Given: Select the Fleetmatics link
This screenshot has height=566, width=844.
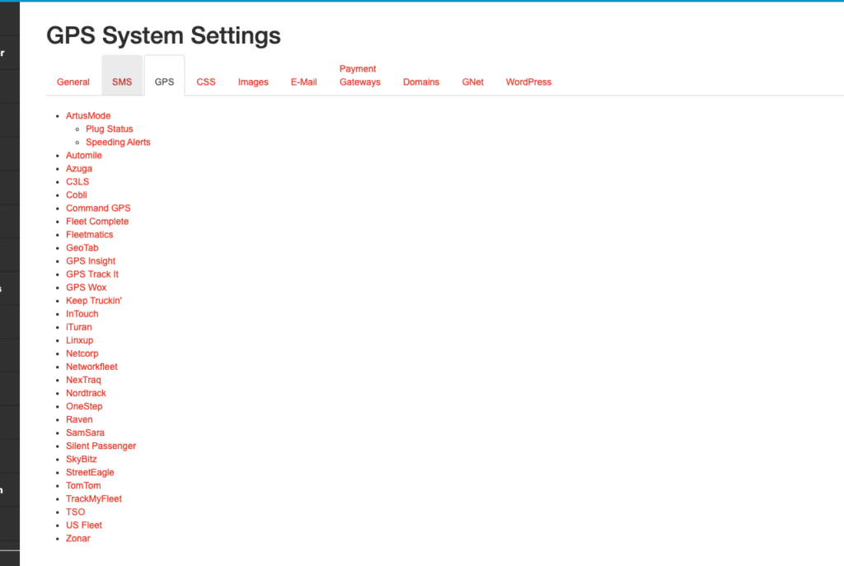Looking at the screenshot, I should [x=89, y=235].
